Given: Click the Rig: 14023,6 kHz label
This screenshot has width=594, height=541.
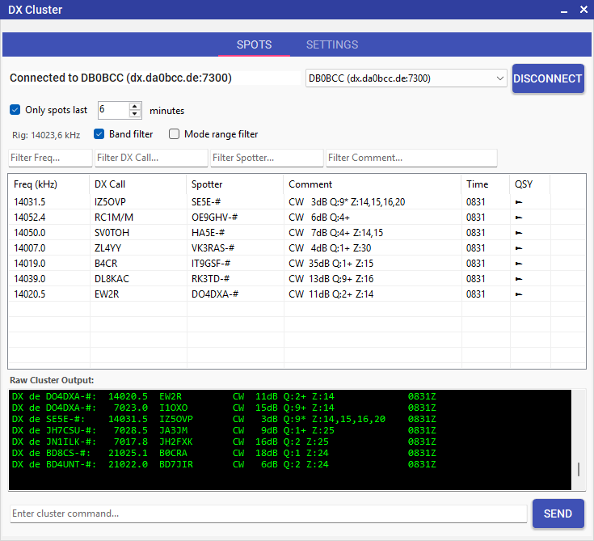Looking at the screenshot, I should click(x=46, y=135).
